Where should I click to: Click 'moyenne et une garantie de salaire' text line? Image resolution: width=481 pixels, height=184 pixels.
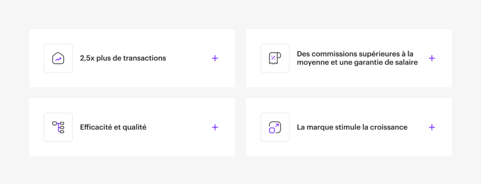click(357, 63)
